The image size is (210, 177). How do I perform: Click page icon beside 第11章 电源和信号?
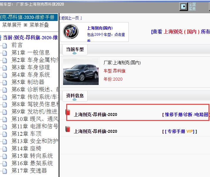pyautogui.click(x=5, y=127)
